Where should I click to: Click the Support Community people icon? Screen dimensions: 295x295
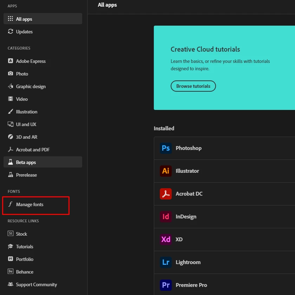click(x=11, y=284)
